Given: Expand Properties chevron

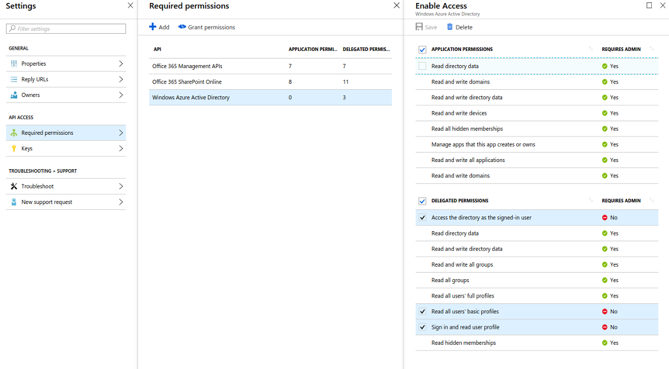Looking at the screenshot, I should (121, 63).
